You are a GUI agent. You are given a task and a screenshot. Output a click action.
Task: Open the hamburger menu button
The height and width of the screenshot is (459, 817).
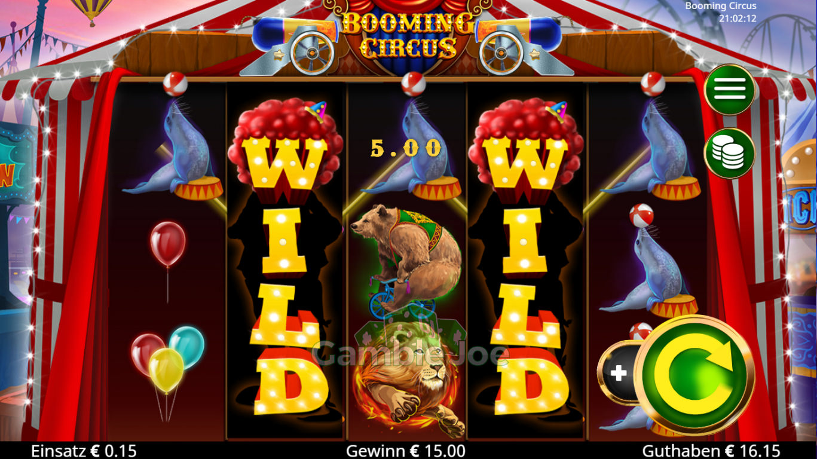[729, 90]
